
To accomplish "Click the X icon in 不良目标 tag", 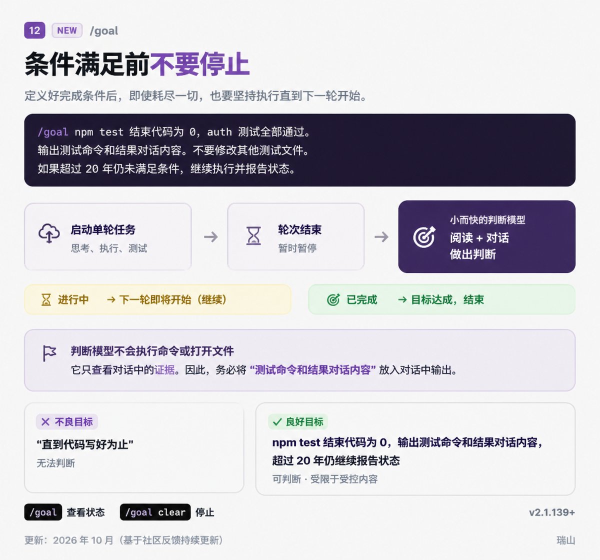I will click(x=45, y=421).
